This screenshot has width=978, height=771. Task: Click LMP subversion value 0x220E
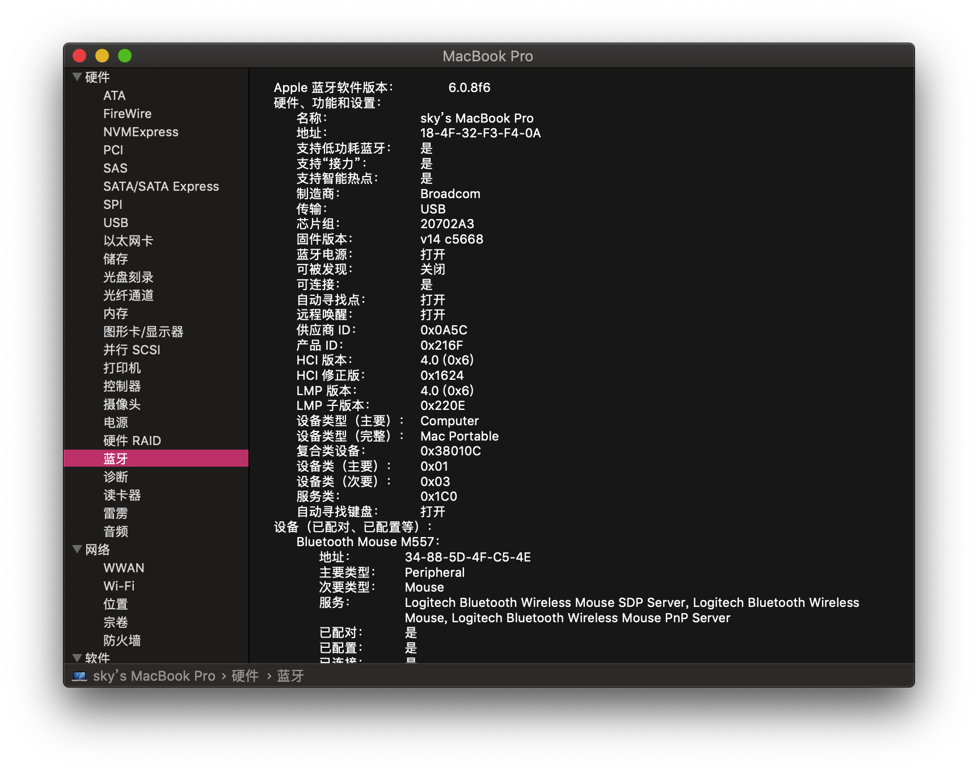coord(442,405)
